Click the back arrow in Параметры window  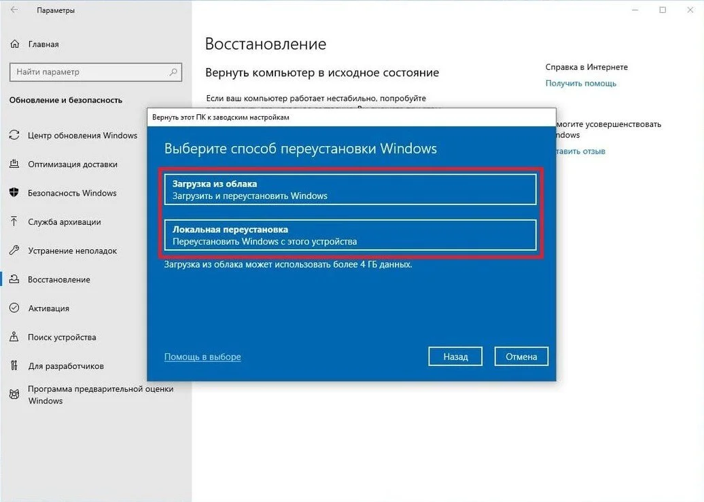(x=14, y=10)
